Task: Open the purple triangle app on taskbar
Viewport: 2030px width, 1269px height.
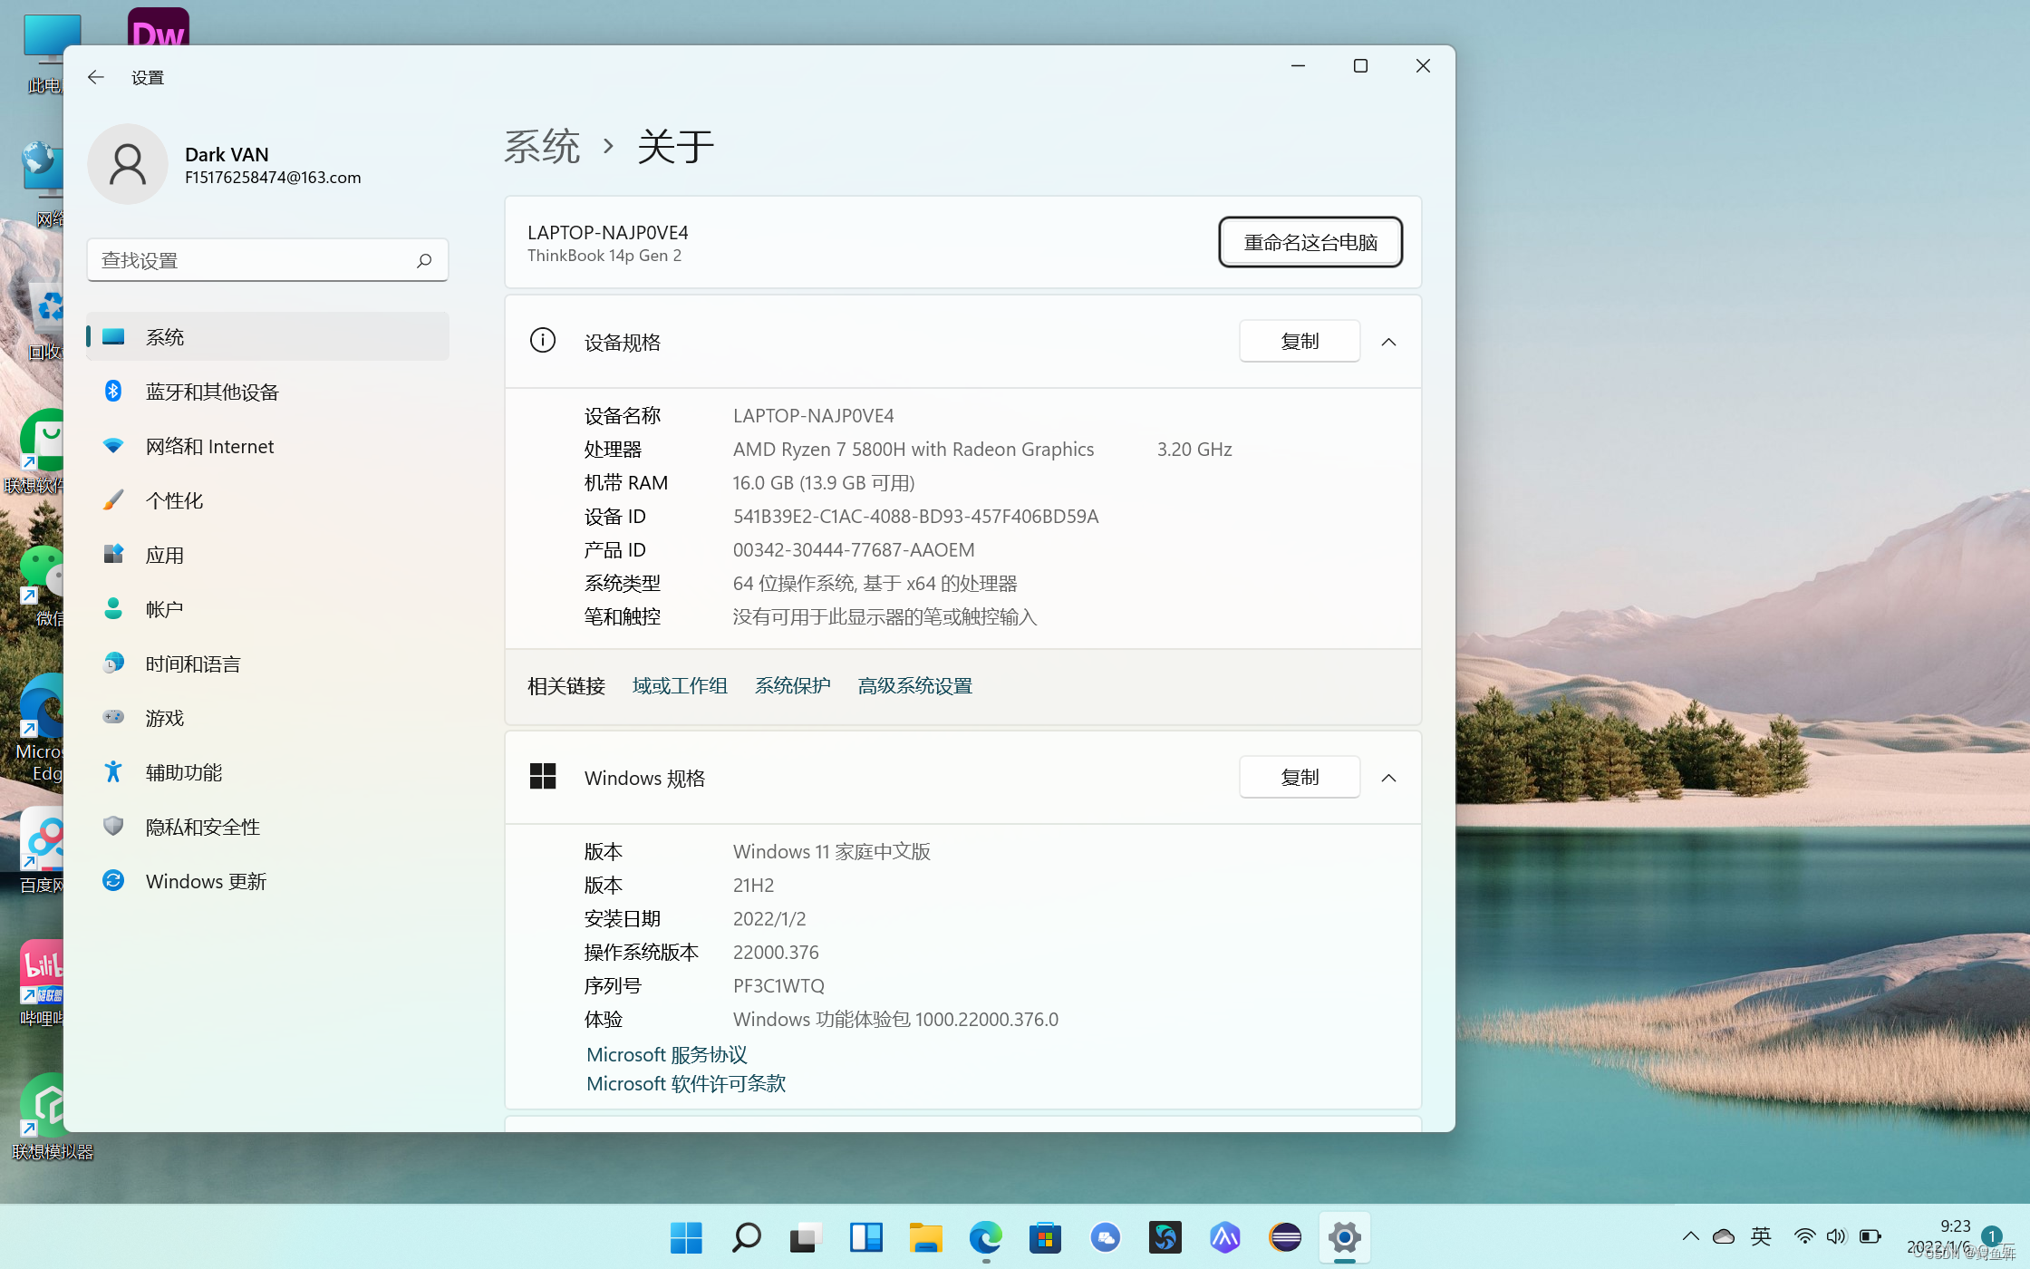Action: click(1224, 1237)
